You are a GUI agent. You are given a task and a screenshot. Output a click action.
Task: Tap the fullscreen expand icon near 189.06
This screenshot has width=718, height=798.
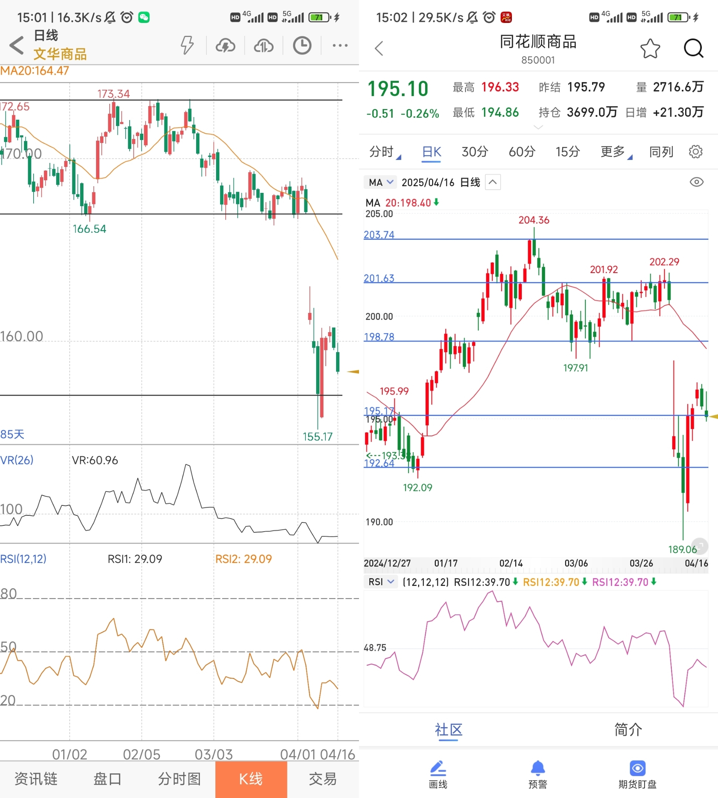pyautogui.click(x=700, y=546)
